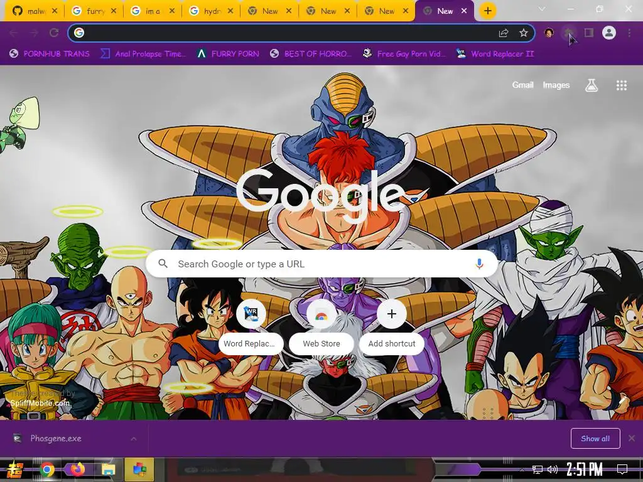
Task: Click the share page icon in address bar
Action: point(504,33)
